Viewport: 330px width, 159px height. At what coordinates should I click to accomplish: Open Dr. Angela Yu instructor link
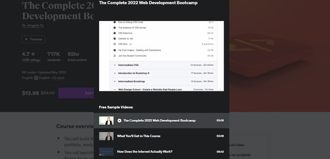click(x=33, y=25)
